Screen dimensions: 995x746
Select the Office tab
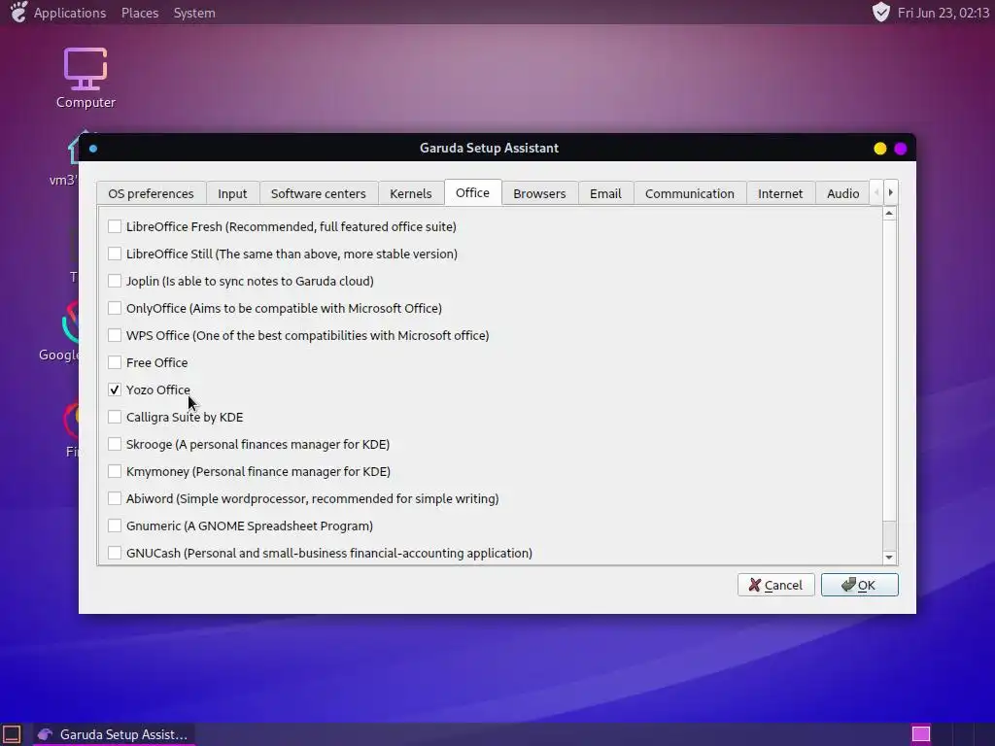(473, 192)
